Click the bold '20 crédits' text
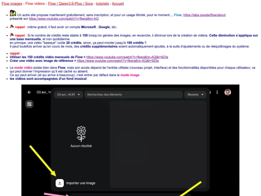Viewport: 261px width, 196px height. pos(73,43)
